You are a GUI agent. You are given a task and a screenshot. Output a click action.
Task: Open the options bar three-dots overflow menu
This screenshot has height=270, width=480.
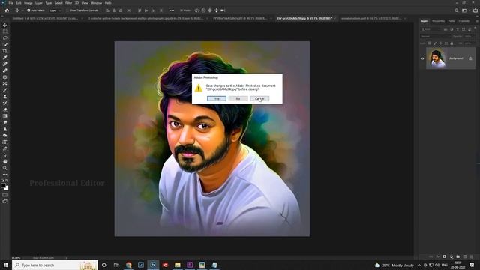[x=172, y=10]
